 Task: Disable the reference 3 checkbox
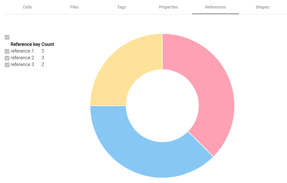tap(7, 65)
